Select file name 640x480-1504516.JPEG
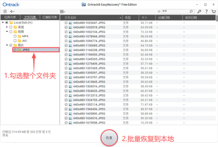218x147 pixels. (x=89, y=87)
